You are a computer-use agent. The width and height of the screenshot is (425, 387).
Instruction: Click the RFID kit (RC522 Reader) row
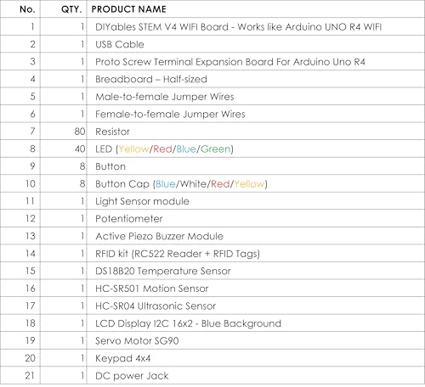tap(212, 254)
